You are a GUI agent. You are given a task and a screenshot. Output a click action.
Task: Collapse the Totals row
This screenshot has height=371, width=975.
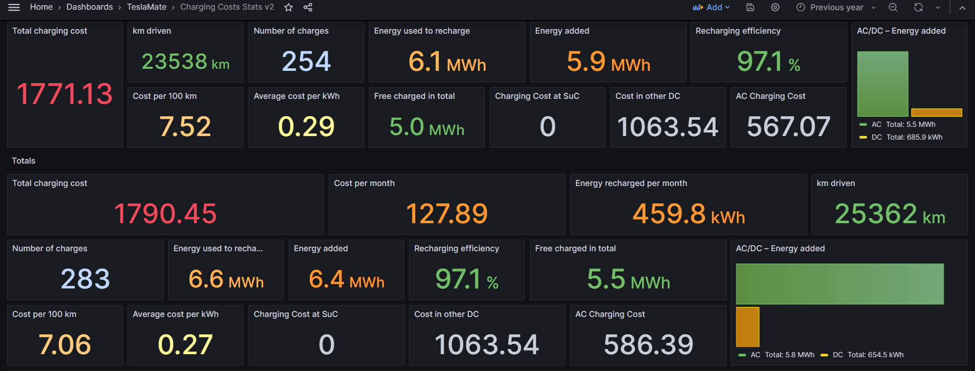click(23, 161)
